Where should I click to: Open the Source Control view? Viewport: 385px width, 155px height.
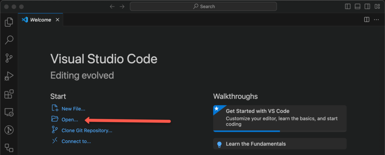point(9,58)
